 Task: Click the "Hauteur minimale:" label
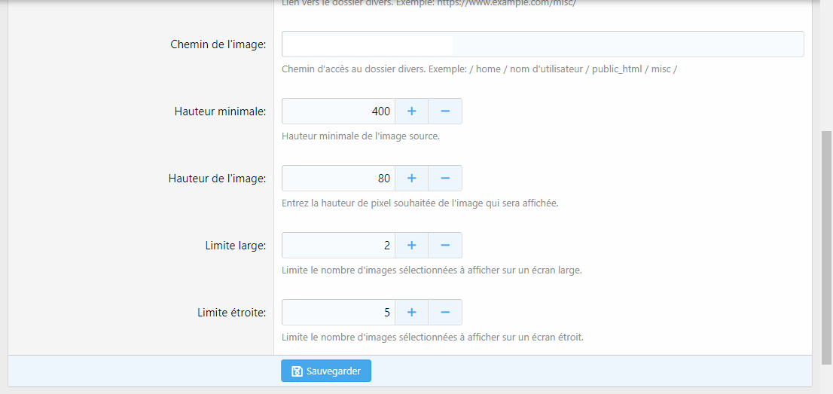(x=220, y=111)
